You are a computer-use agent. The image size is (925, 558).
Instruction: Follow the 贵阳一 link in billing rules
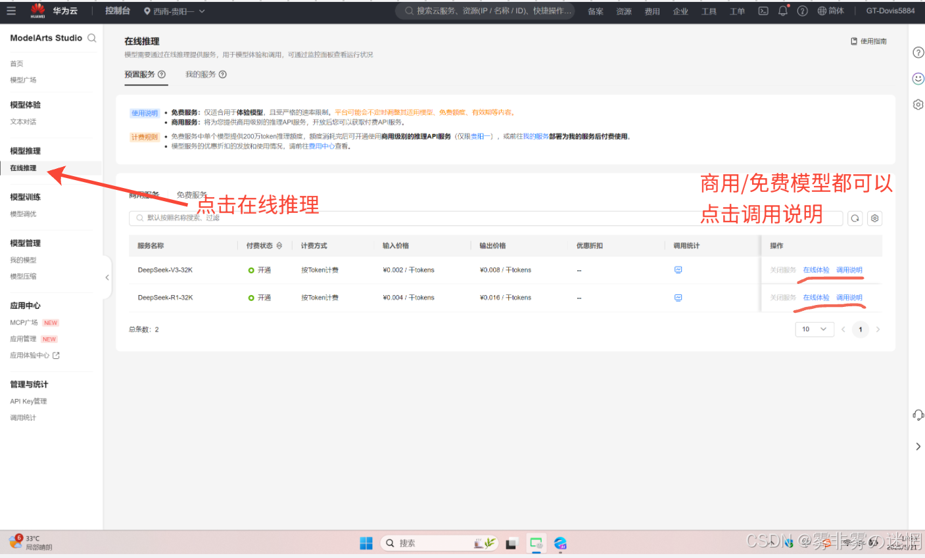coord(480,137)
